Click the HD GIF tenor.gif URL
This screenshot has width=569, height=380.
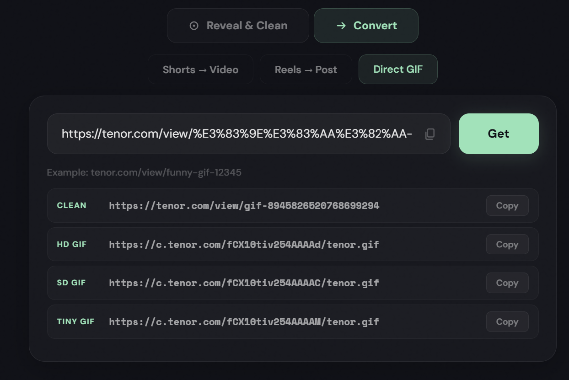click(244, 244)
